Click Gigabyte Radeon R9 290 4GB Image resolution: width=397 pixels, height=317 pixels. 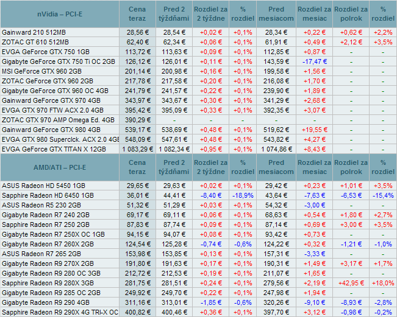(46, 302)
